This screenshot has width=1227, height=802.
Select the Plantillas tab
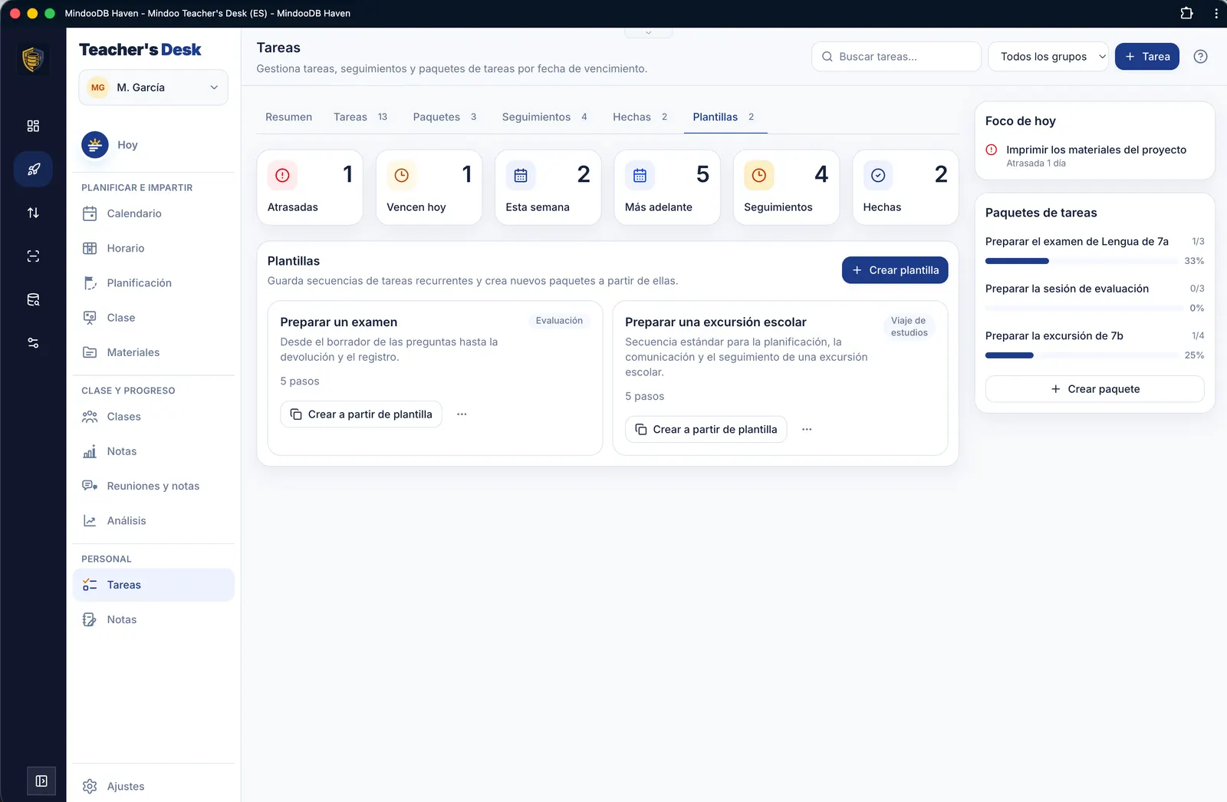[x=724, y=117]
